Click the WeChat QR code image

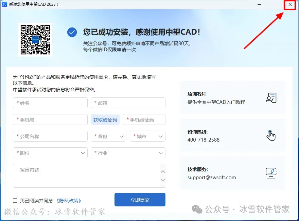[35, 40]
